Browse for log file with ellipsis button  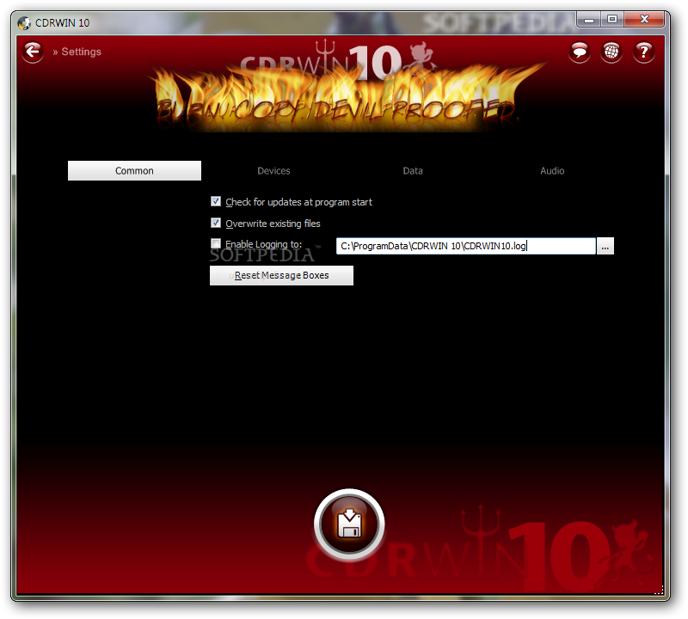605,246
